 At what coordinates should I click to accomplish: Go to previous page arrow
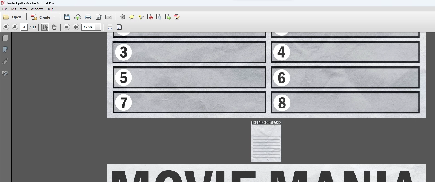pyautogui.click(x=6, y=27)
